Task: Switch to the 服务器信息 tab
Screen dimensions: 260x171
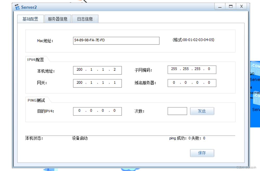Action: 57,19
